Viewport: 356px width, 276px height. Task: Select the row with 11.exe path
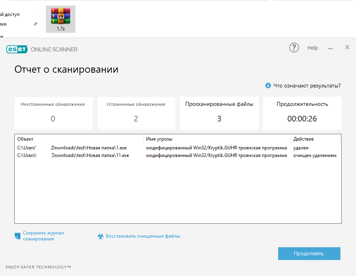click(x=178, y=155)
